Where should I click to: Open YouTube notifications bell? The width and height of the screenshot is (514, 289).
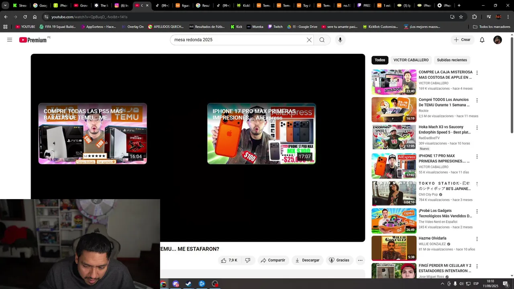coord(482,40)
